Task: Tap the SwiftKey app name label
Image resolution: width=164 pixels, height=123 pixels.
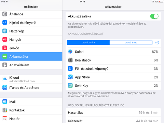Action: click(82, 86)
